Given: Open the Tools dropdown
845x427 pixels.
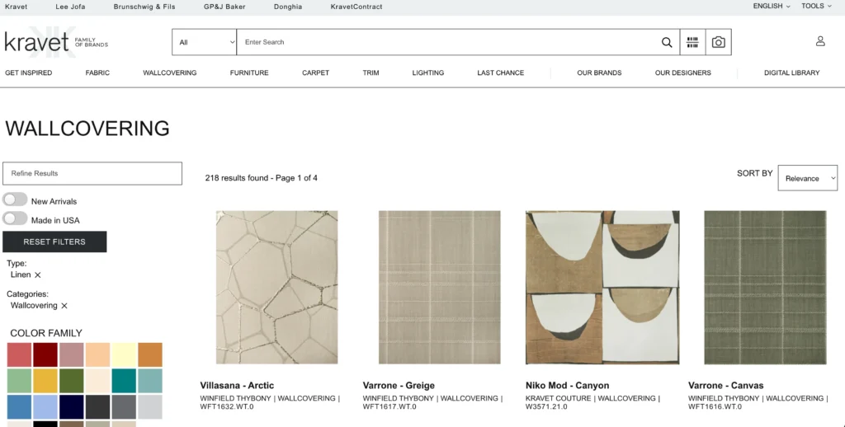Looking at the screenshot, I should (816, 6).
